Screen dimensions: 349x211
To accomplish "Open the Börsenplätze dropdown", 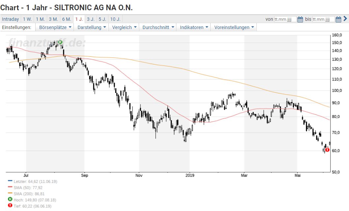I will tap(55, 27).
